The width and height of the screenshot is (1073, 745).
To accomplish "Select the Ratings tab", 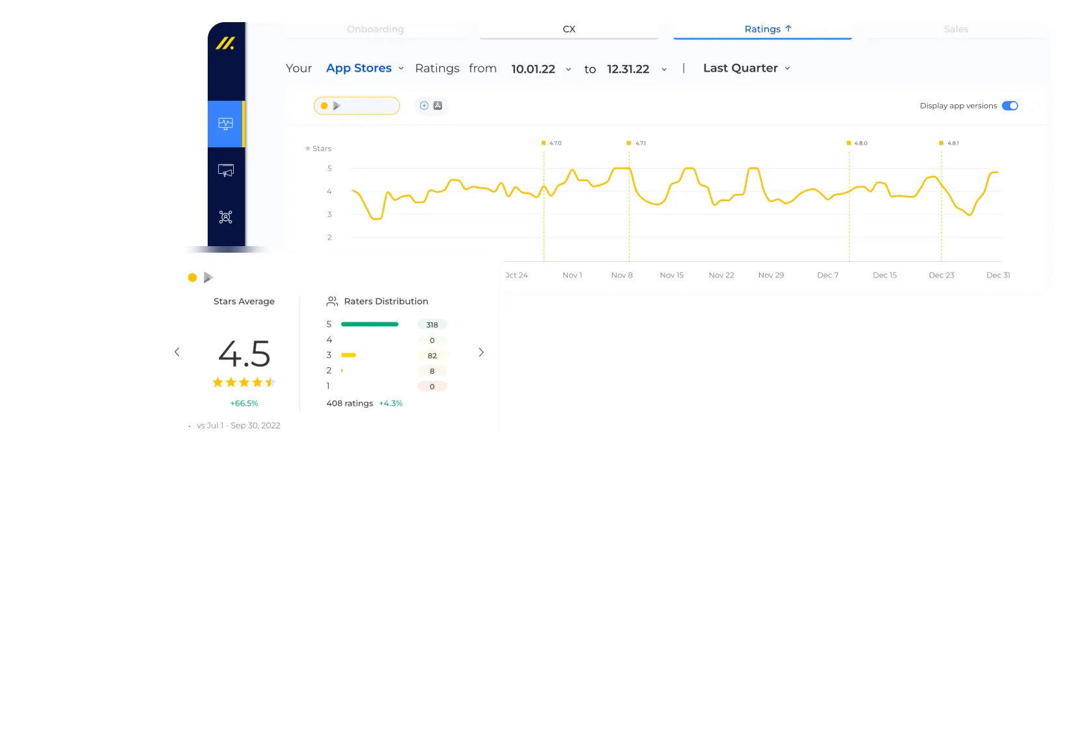I will coord(762,29).
